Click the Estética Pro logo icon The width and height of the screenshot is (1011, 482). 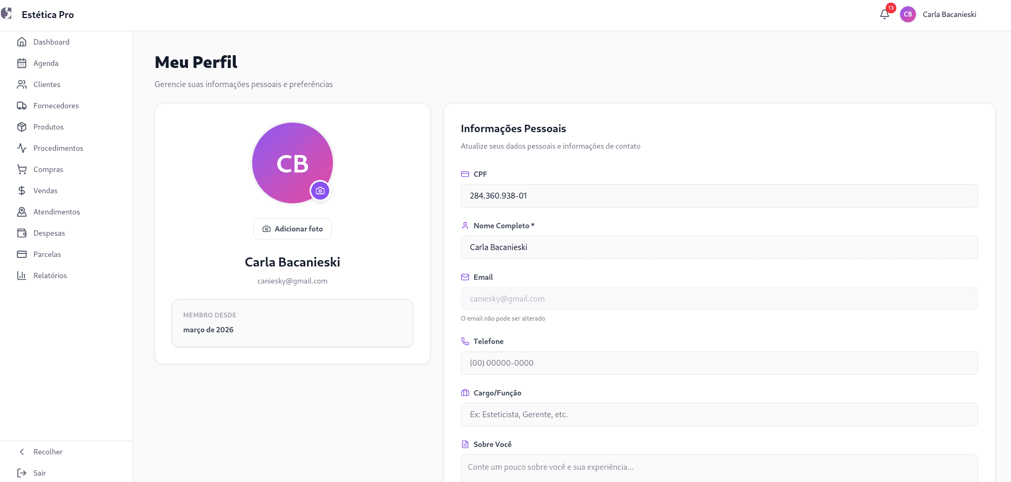click(6, 14)
